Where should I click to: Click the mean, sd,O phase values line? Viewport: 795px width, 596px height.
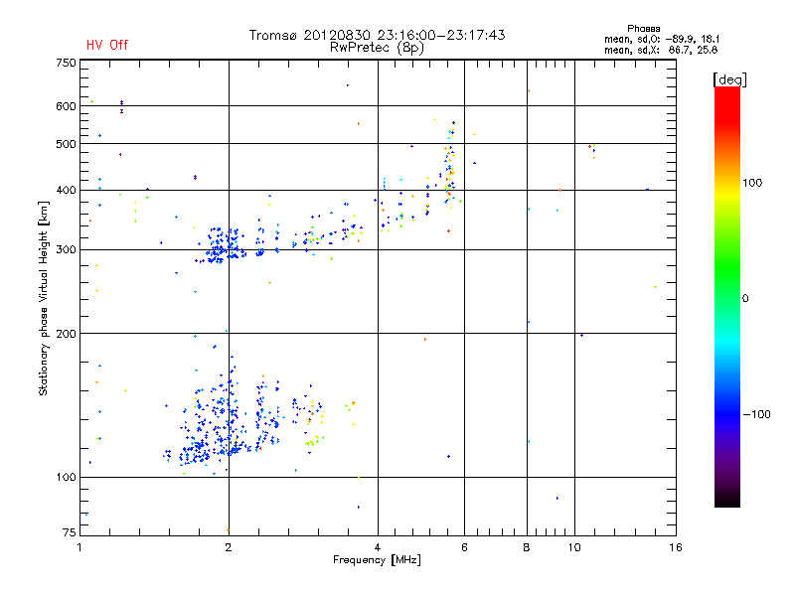[662, 39]
